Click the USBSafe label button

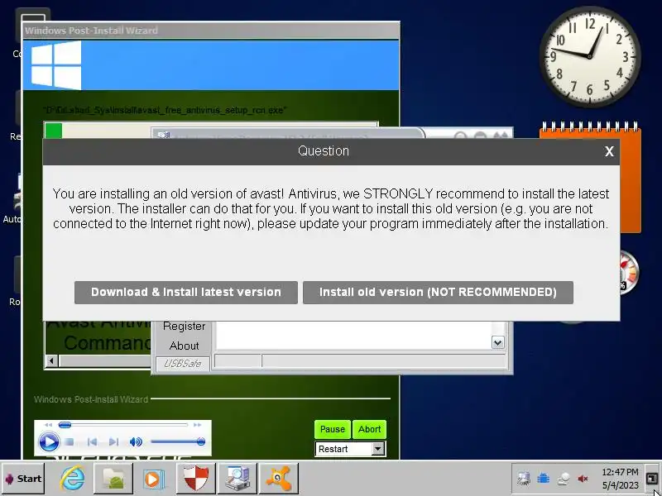[x=182, y=364]
